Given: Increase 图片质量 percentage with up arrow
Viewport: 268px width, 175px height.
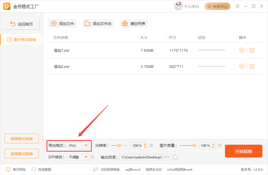Looking at the screenshot, I should click(213, 144).
